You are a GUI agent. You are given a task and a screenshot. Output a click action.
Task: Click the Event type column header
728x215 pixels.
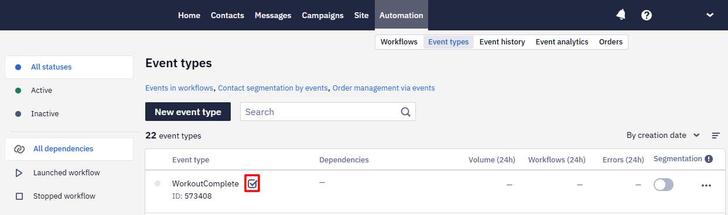pyautogui.click(x=190, y=159)
